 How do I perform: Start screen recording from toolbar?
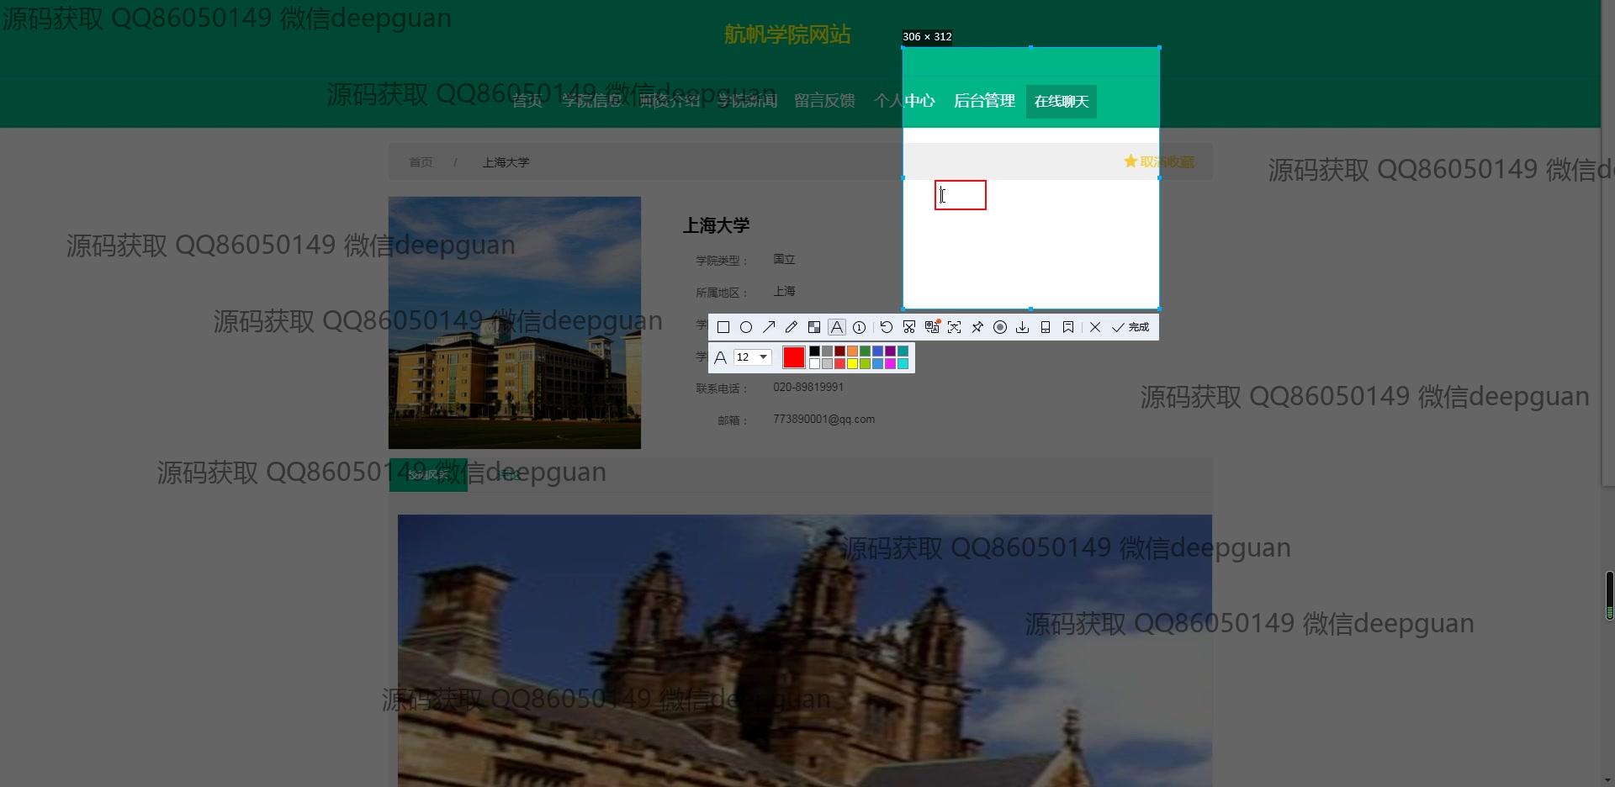[1000, 327]
